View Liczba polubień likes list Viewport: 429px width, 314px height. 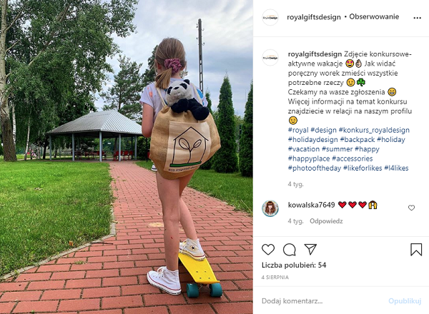pos(294,265)
